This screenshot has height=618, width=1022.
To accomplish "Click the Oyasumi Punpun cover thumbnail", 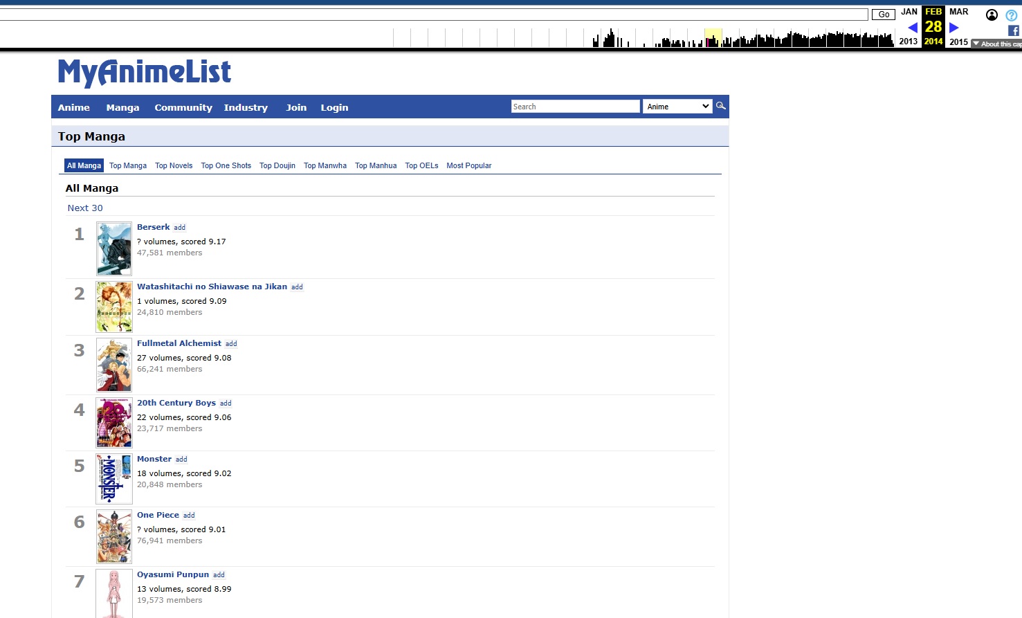I will (114, 594).
